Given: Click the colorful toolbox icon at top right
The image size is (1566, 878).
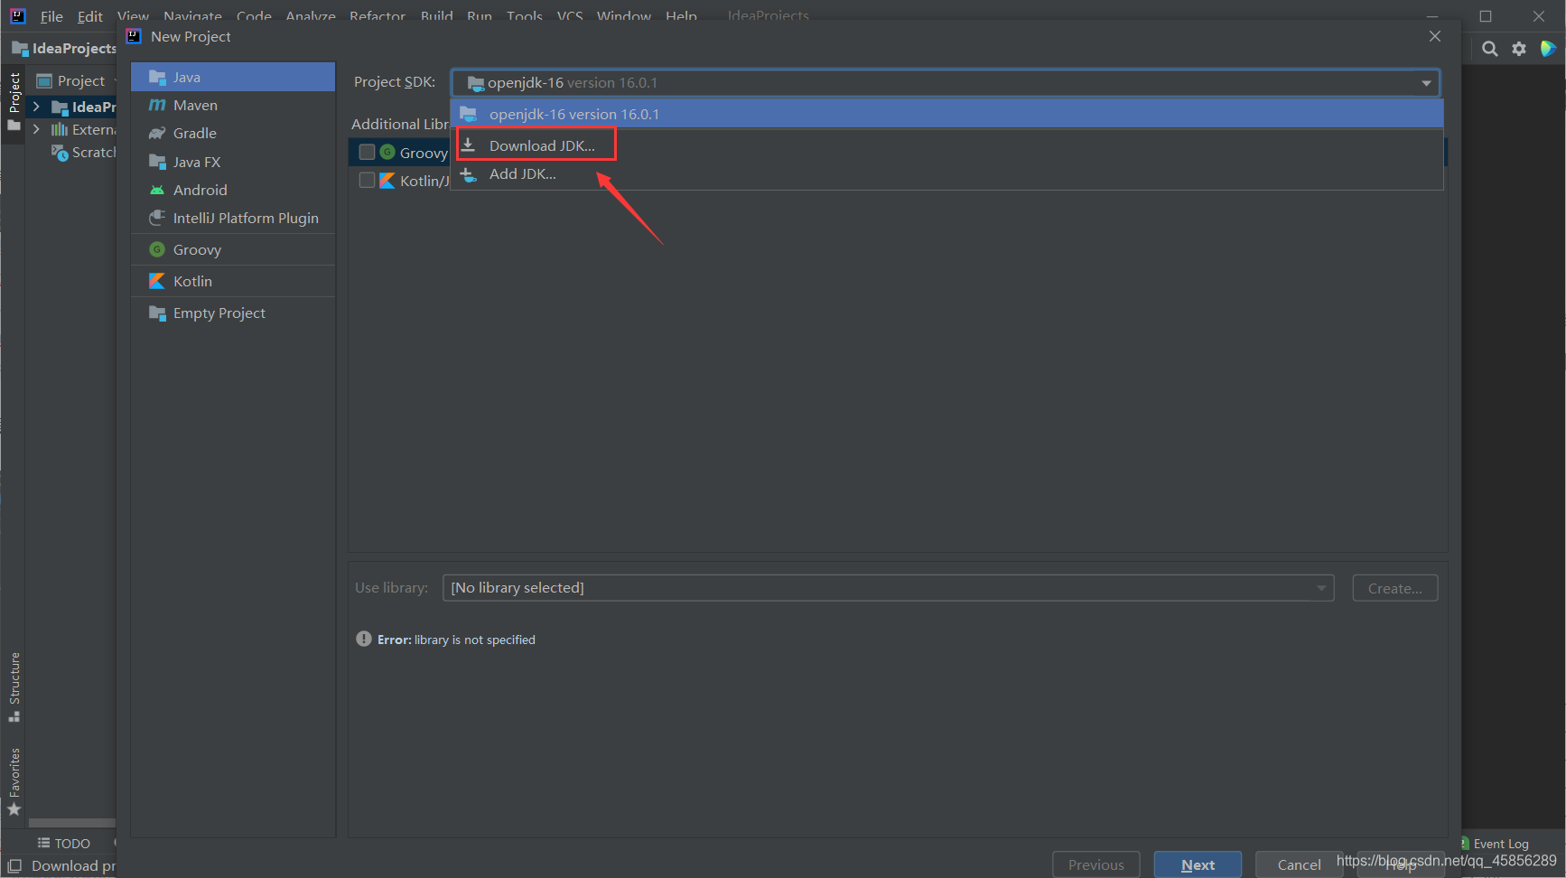Looking at the screenshot, I should point(1548,49).
